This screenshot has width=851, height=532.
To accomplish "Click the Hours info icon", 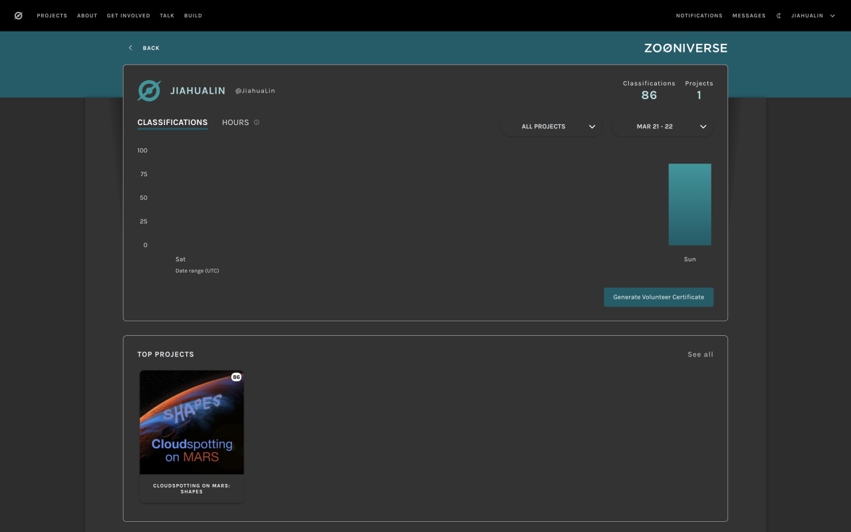I will click(257, 122).
